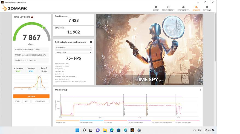The height and width of the screenshot is (134, 240).
Task: Click the 3DMark taskbar icon
Action: pos(132,130)
